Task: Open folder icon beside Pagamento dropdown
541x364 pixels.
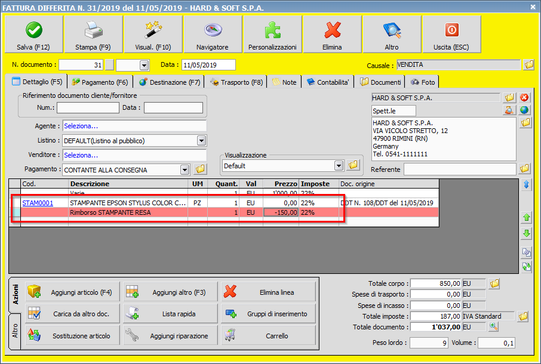Action: point(200,169)
